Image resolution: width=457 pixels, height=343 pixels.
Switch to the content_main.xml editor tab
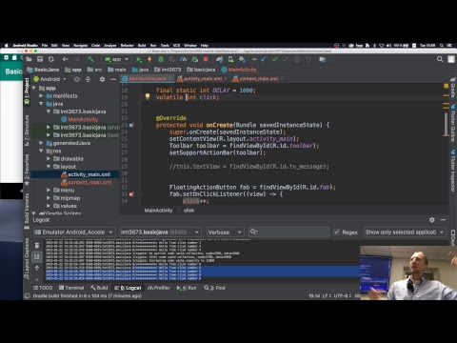tap(259, 78)
